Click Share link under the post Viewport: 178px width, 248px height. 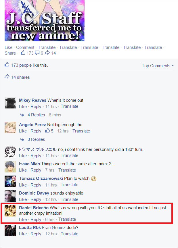pos(10,53)
